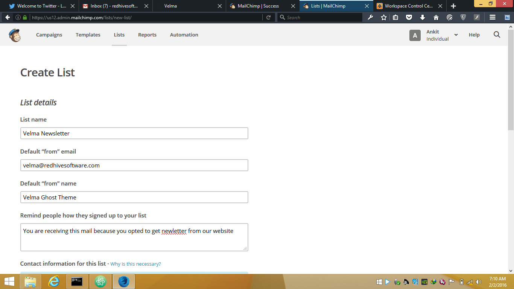Show bookmarks list icon
This screenshot has height=289, width=514.
[395, 17]
